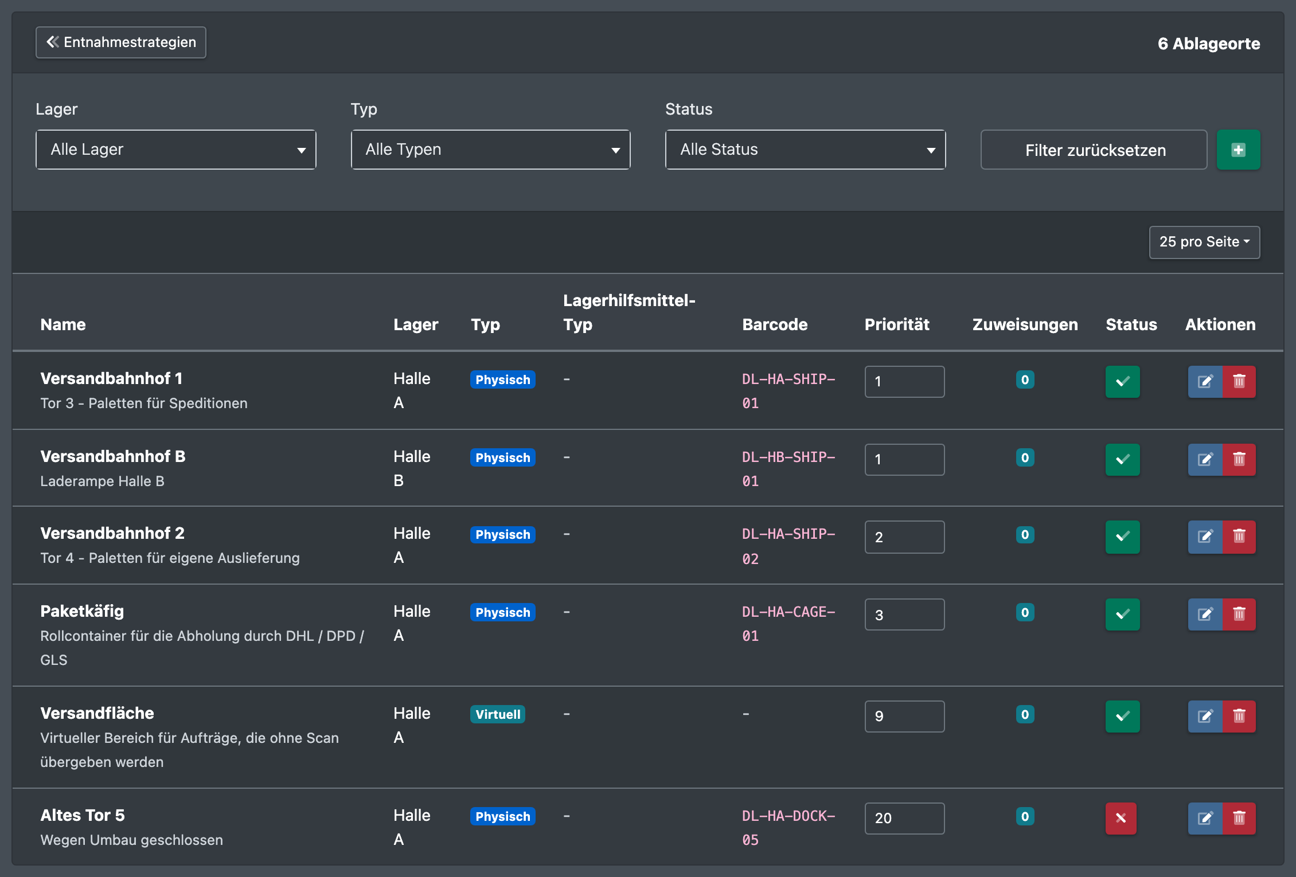Image resolution: width=1296 pixels, height=877 pixels.
Task: Toggle active status of Paketkäfig
Action: click(x=1123, y=614)
